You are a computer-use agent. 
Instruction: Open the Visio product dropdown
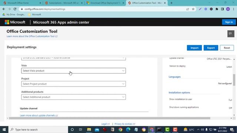click(x=73, y=71)
